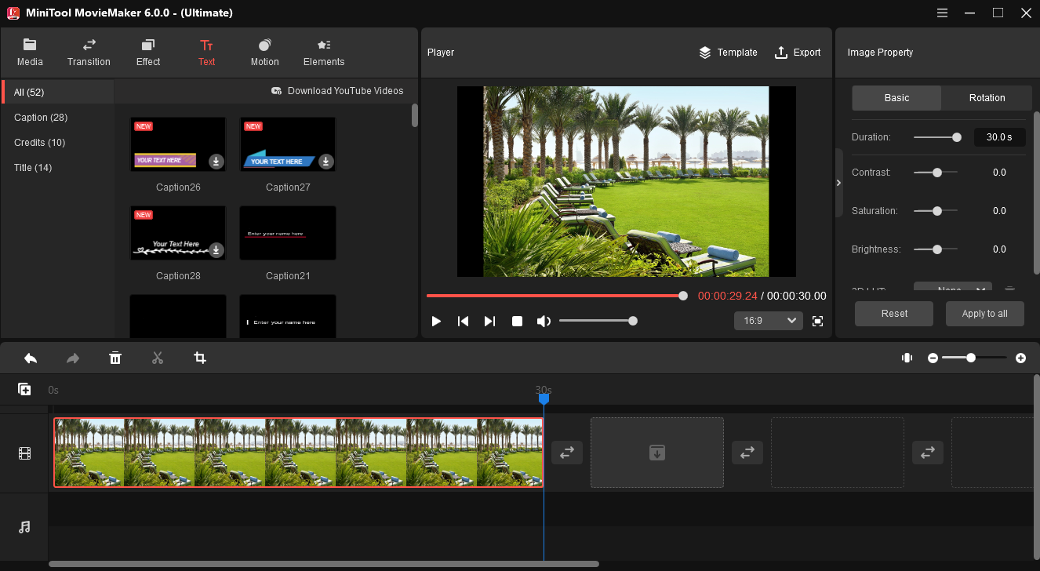Click the Duration 30.0 s input field
1040x571 pixels.
click(998, 137)
